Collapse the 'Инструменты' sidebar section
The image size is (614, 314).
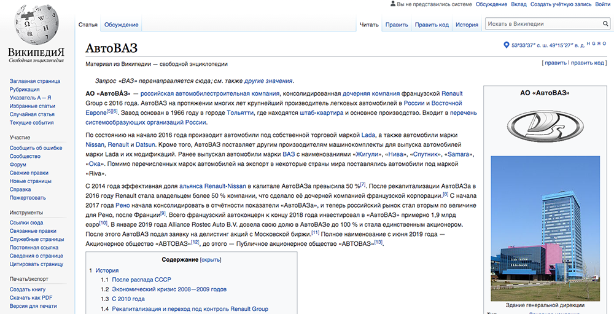pos(26,212)
